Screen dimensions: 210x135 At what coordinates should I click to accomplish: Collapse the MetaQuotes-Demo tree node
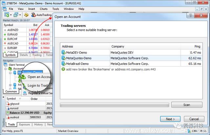point(10,73)
